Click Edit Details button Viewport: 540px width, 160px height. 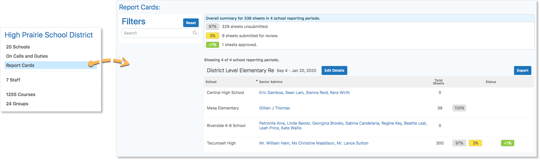(334, 70)
